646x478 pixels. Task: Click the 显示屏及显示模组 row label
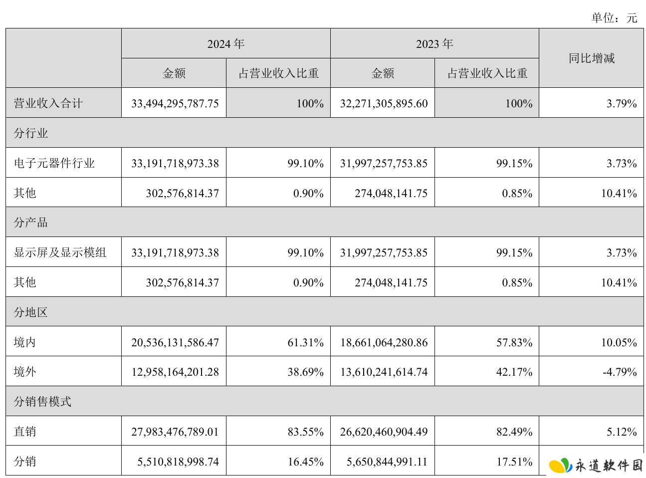(60, 252)
